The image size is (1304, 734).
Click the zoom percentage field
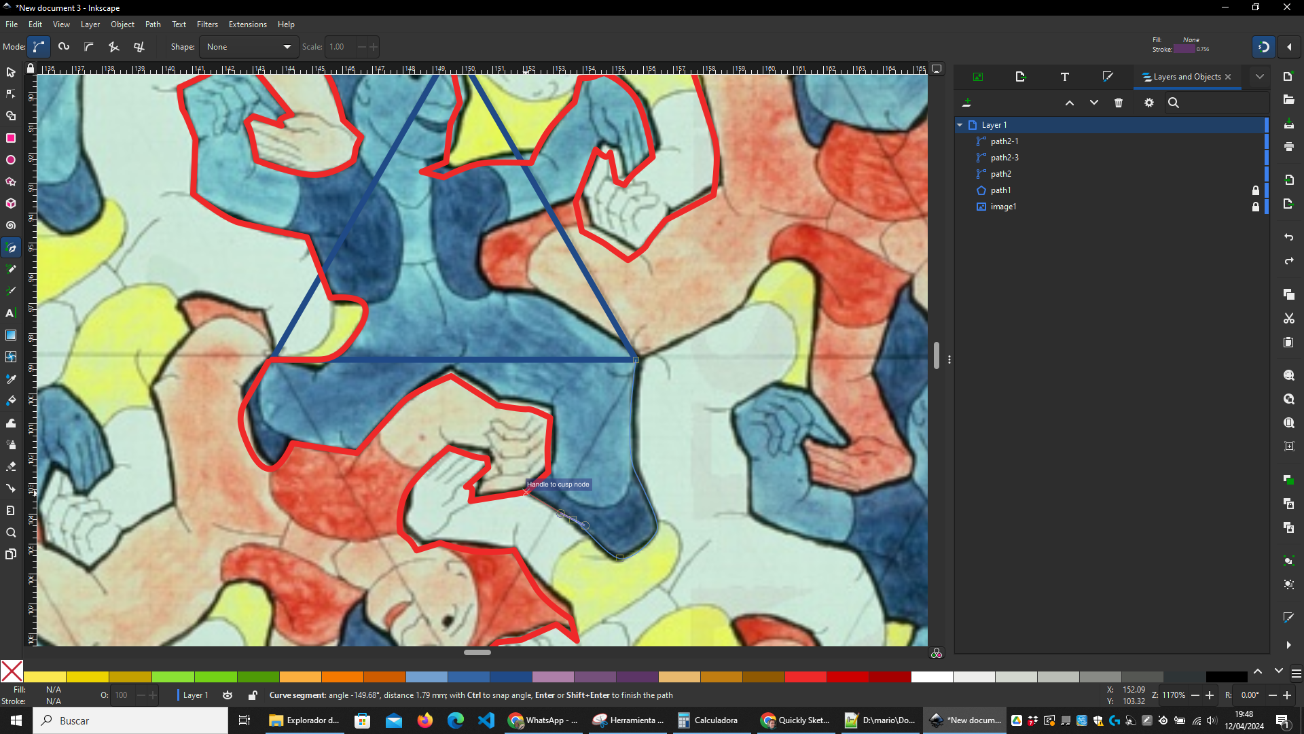pyautogui.click(x=1174, y=695)
